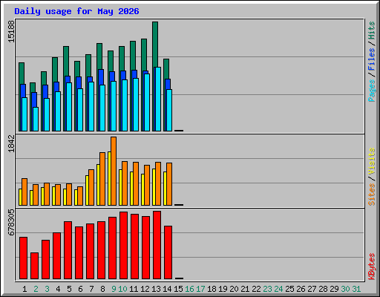Select day 17 on the x-axis
380x297 pixels.
[x=200, y=289]
